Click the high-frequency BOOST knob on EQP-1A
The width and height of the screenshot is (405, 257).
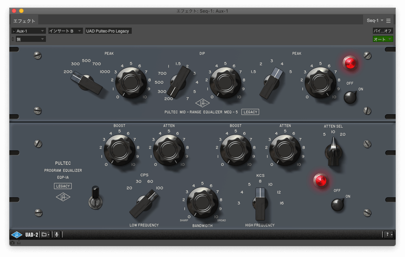[235, 150]
